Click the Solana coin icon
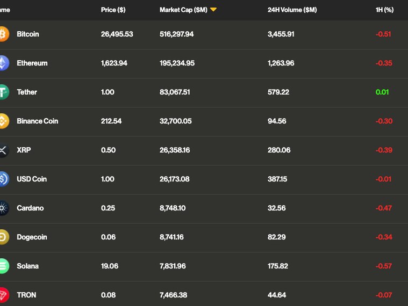This screenshot has height=306, width=408. (x=3, y=266)
